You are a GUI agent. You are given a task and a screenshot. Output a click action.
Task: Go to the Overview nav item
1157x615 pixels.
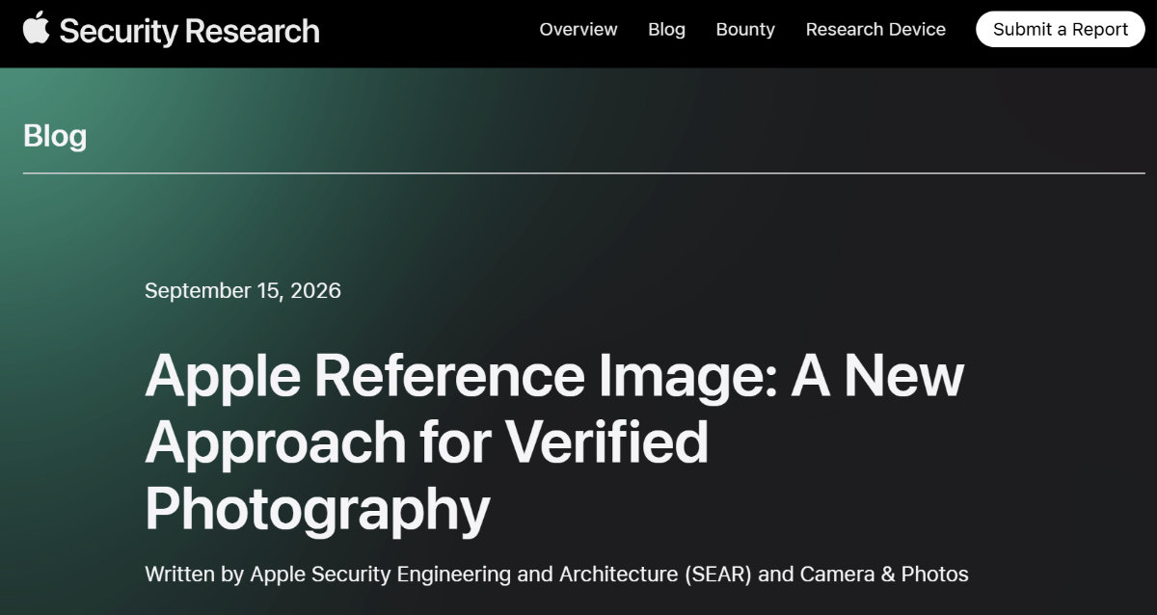point(578,29)
